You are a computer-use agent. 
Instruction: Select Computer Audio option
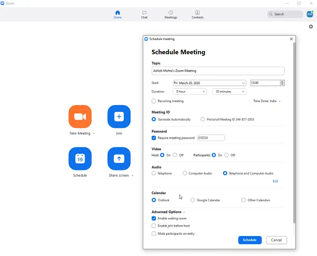(185, 173)
